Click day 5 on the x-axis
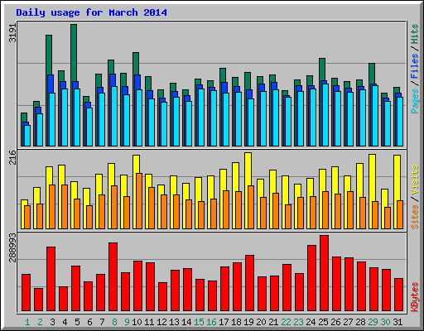This screenshot has height=331, width=424. [77, 322]
